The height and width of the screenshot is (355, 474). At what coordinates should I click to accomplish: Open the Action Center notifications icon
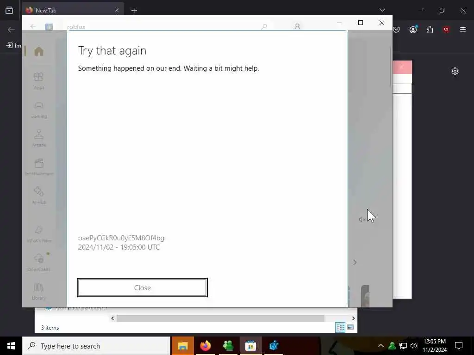coord(459,346)
